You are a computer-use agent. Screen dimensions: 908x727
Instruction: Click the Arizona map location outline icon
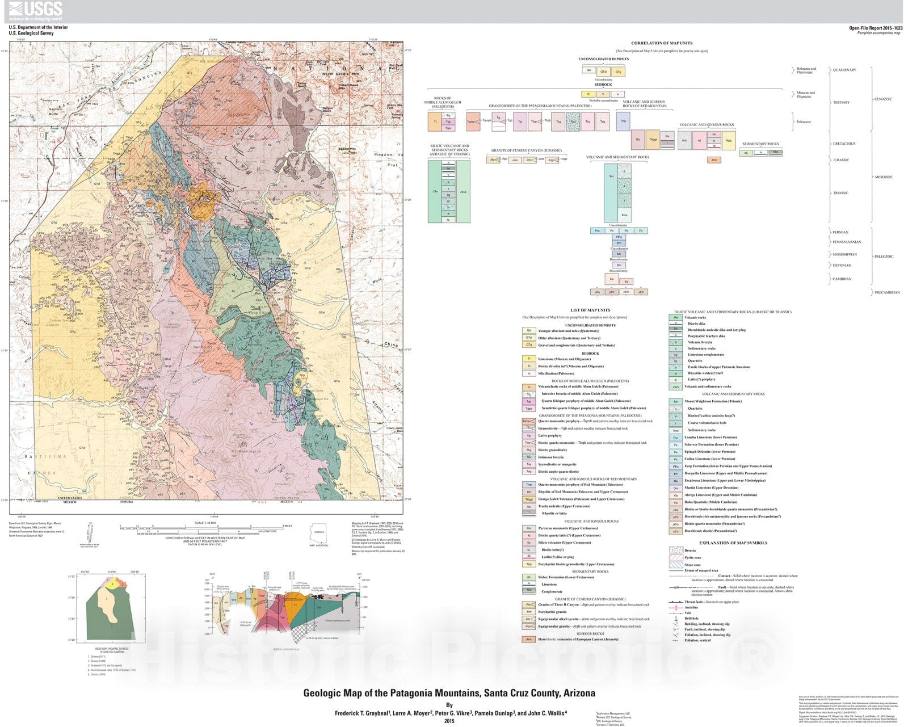(319, 533)
